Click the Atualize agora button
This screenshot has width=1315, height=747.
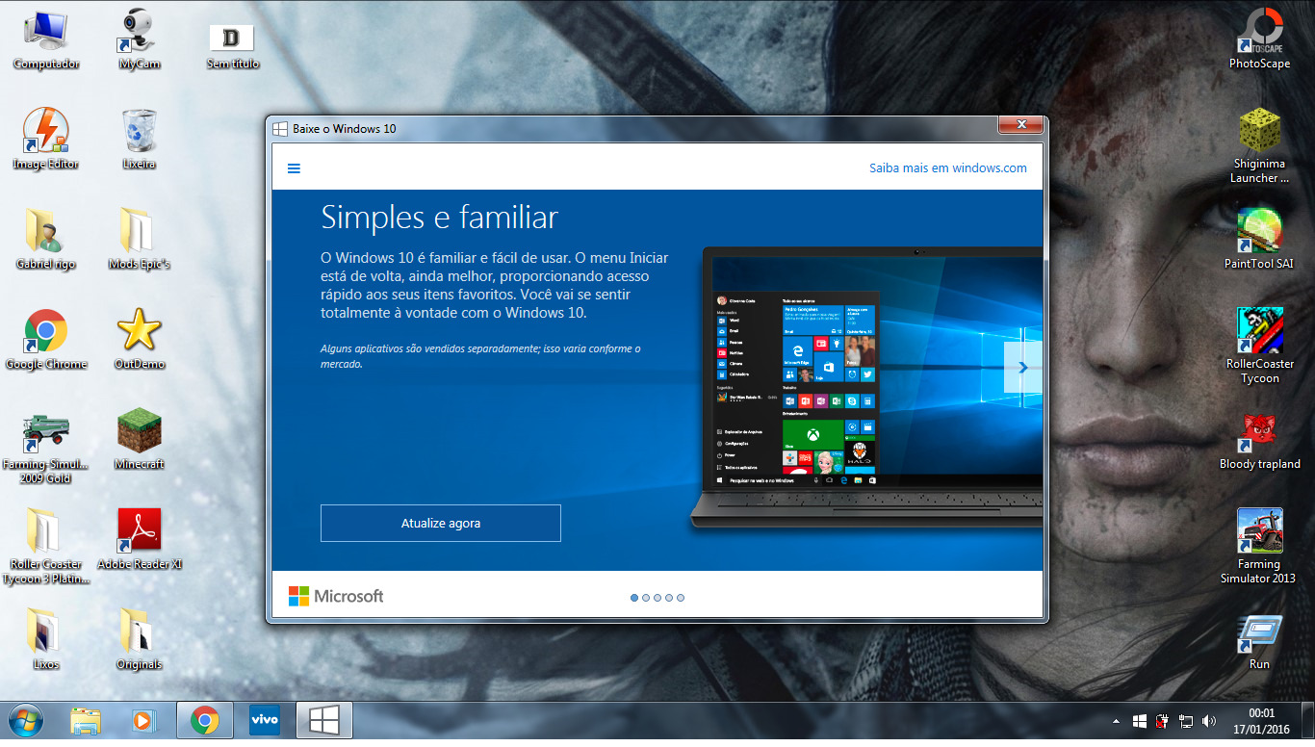pos(441,523)
